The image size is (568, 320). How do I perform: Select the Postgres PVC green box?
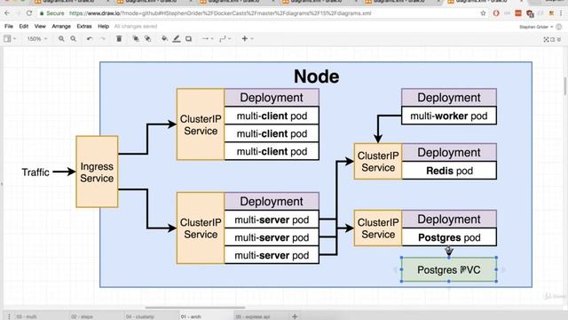449,269
